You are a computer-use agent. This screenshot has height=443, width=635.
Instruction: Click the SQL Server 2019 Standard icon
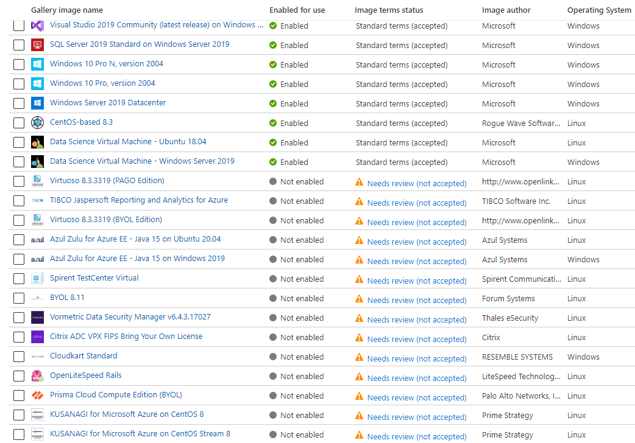coord(37,45)
